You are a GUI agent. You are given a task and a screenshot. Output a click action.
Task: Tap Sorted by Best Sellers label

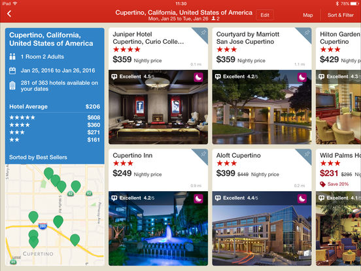tap(38, 157)
